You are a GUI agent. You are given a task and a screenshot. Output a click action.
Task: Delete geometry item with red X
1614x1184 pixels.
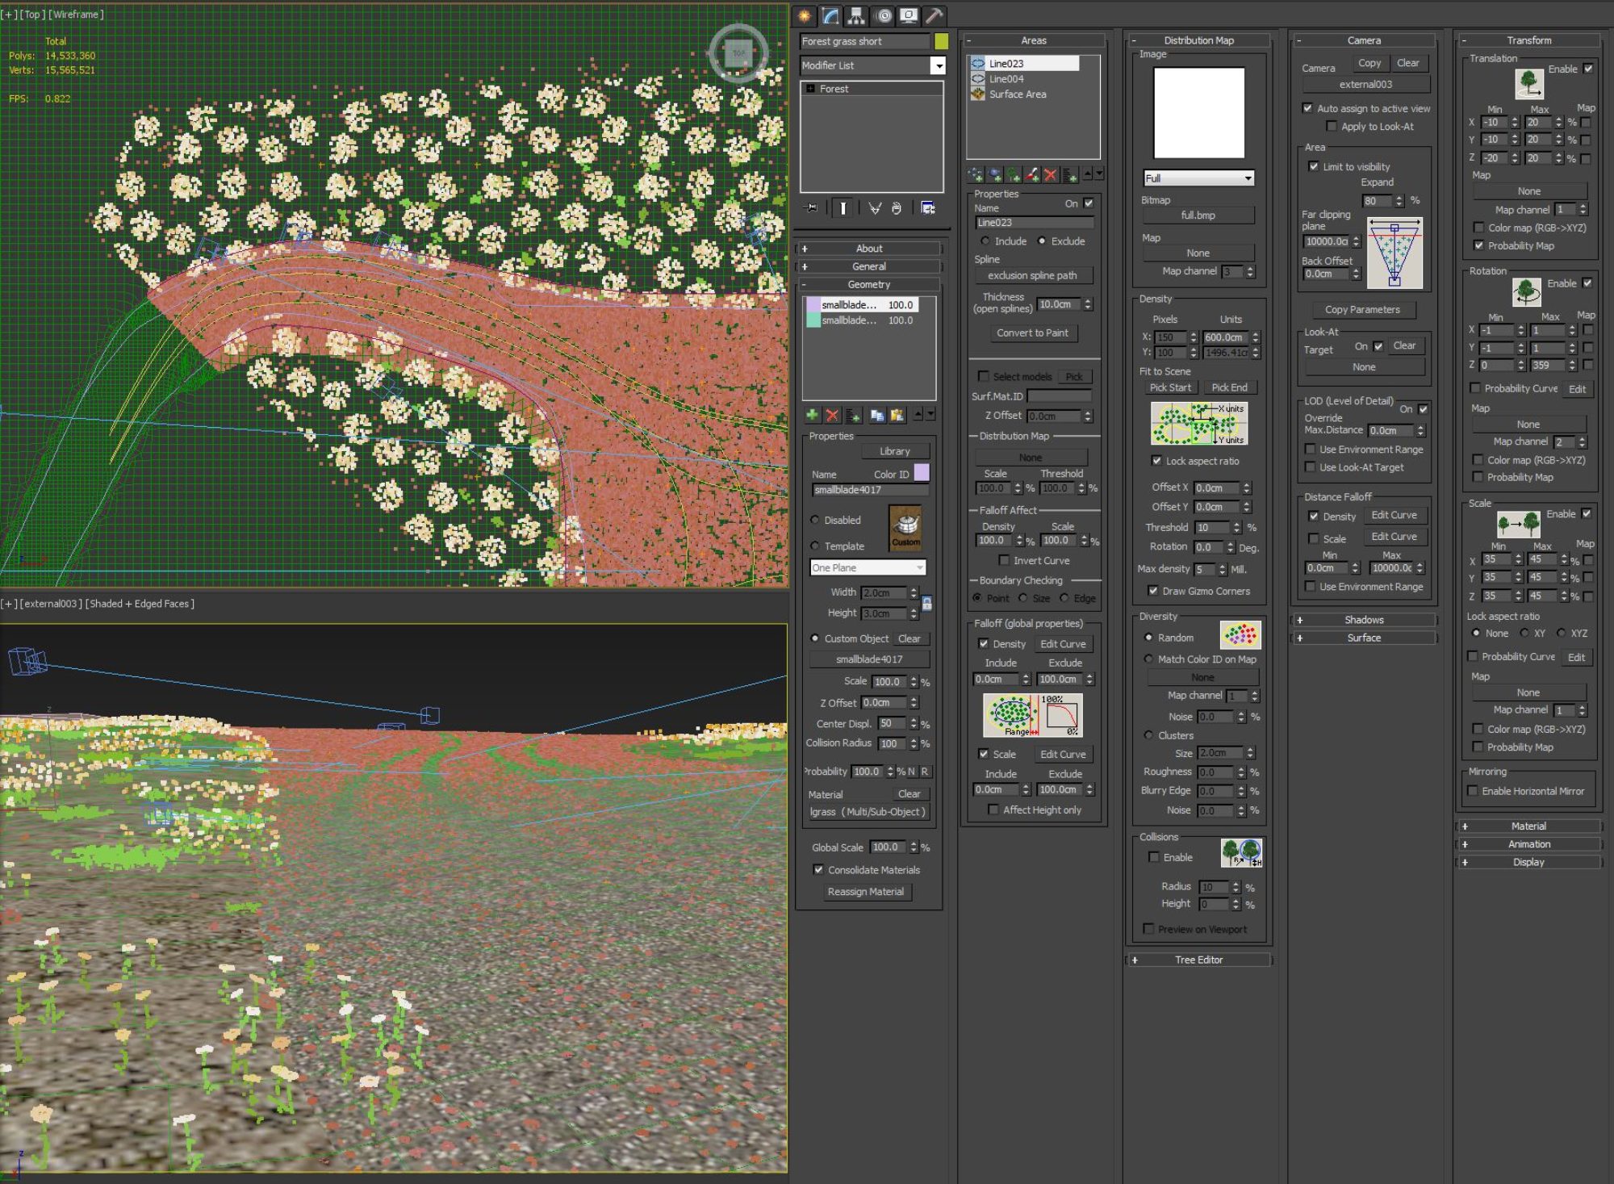click(832, 415)
